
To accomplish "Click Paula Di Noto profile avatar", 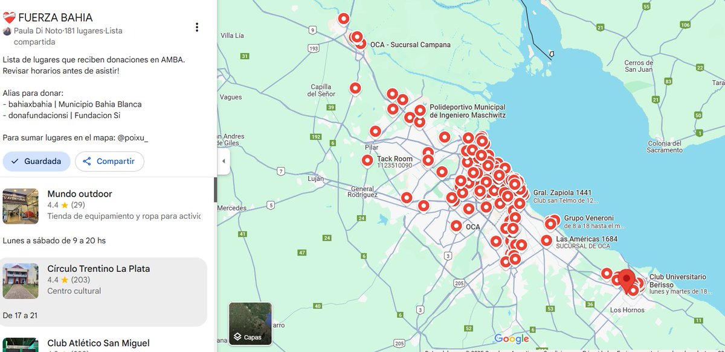I will (x=7, y=31).
